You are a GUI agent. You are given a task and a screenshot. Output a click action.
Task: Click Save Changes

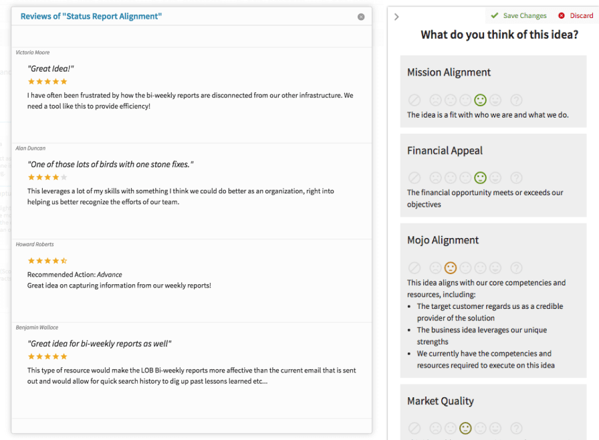pyautogui.click(x=519, y=15)
